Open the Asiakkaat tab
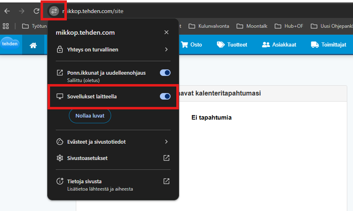Viewport: 353px width, 211px height. [x=279, y=45]
